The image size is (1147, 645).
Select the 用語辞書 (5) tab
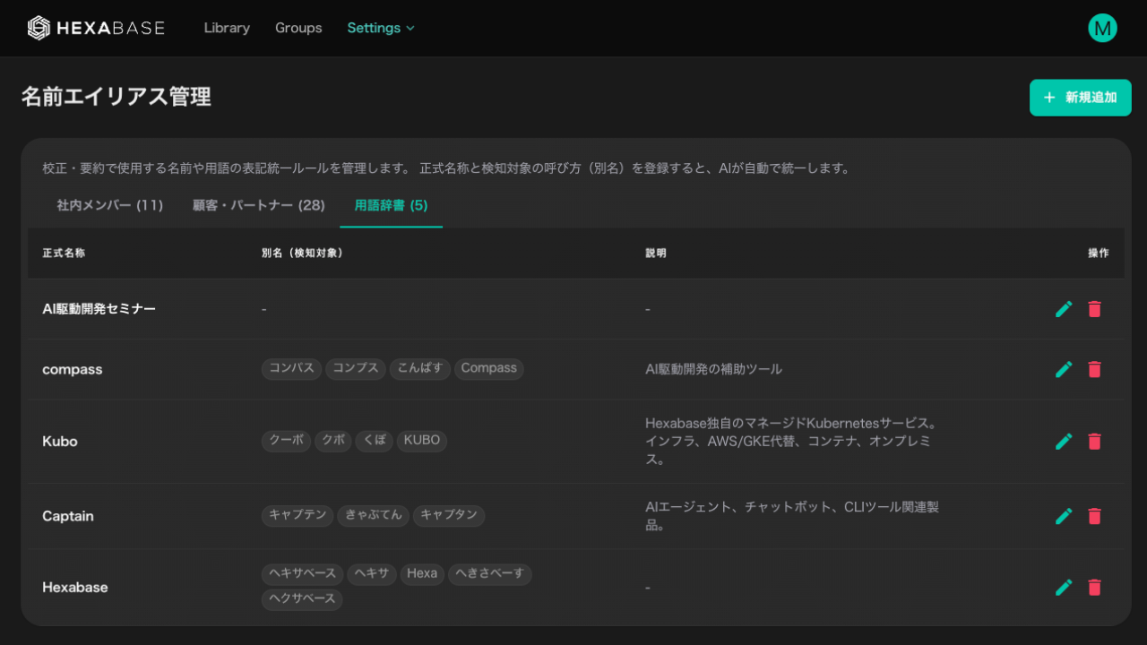click(391, 205)
